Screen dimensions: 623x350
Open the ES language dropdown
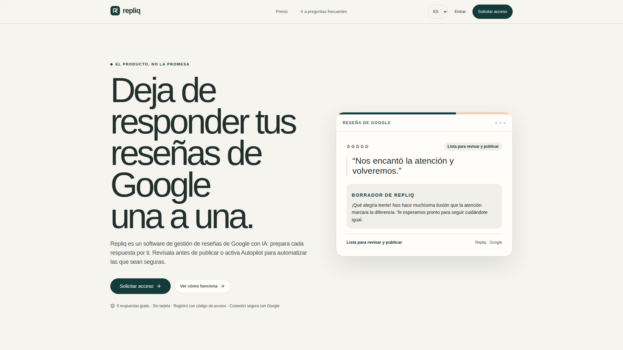(438, 12)
